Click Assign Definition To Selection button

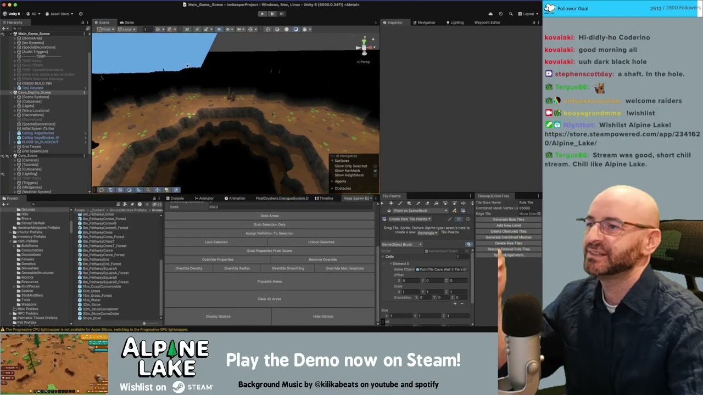270,233
